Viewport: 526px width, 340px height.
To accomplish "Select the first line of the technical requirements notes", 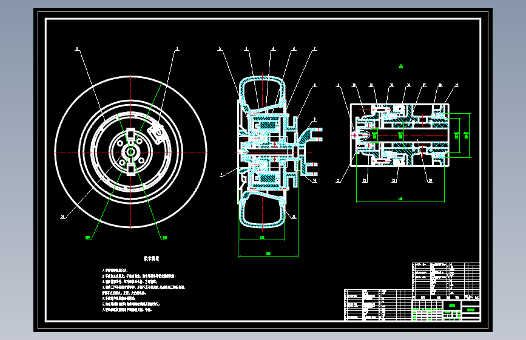I will click(x=115, y=270).
